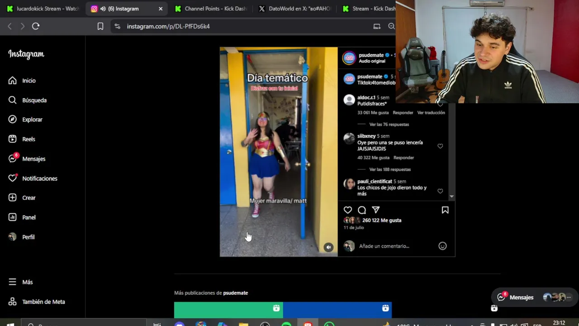Click the zoom magnifier icon in address bar
This screenshot has width=579, height=326.
pyautogui.click(x=391, y=26)
